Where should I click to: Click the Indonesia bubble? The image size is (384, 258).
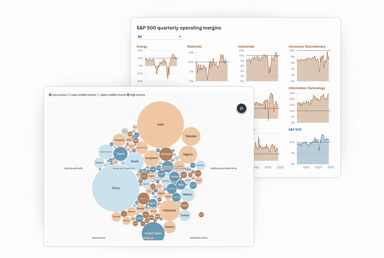pyautogui.click(x=169, y=210)
